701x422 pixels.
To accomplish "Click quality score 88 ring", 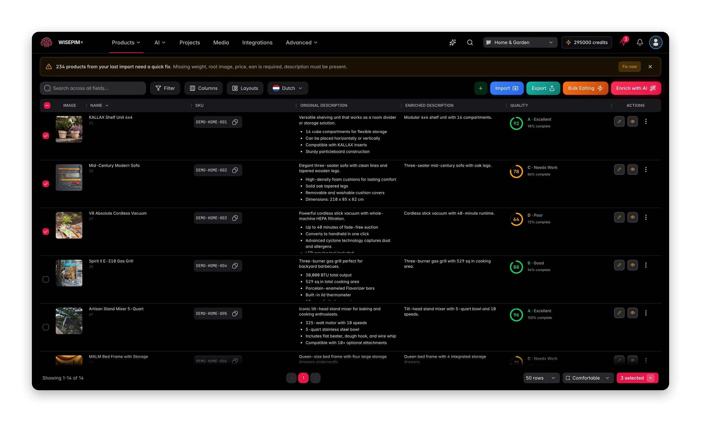I will [516, 267].
